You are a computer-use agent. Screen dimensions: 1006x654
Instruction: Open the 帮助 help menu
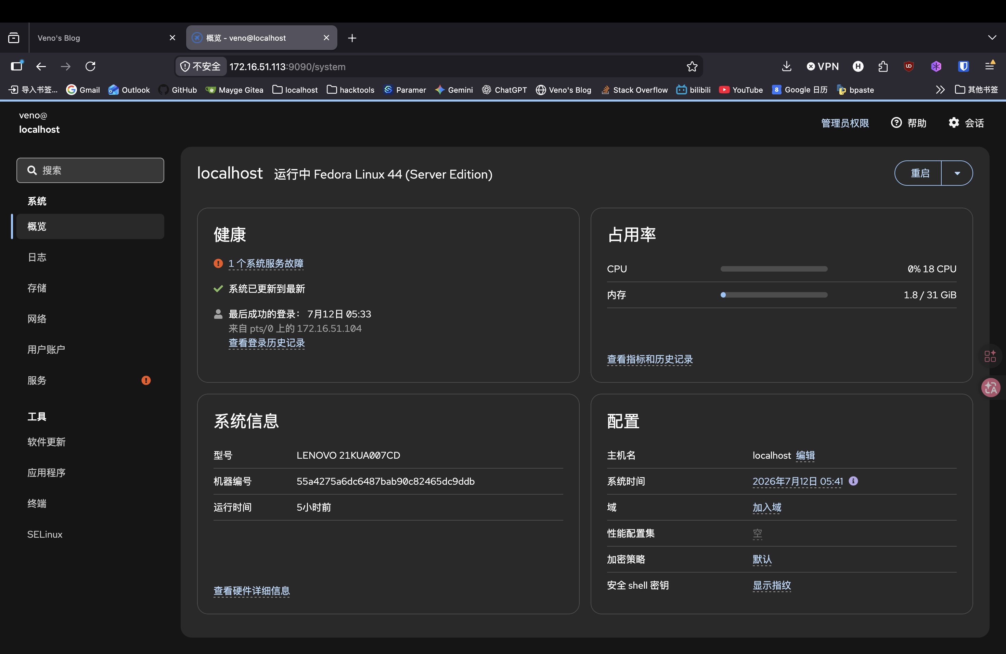click(909, 123)
